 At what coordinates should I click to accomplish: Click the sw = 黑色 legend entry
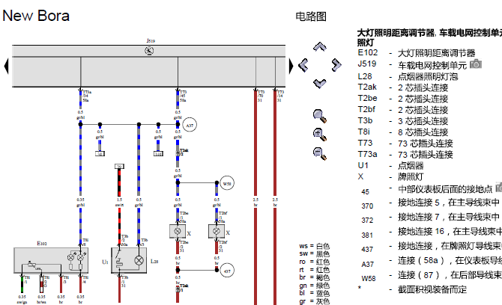click(314, 254)
